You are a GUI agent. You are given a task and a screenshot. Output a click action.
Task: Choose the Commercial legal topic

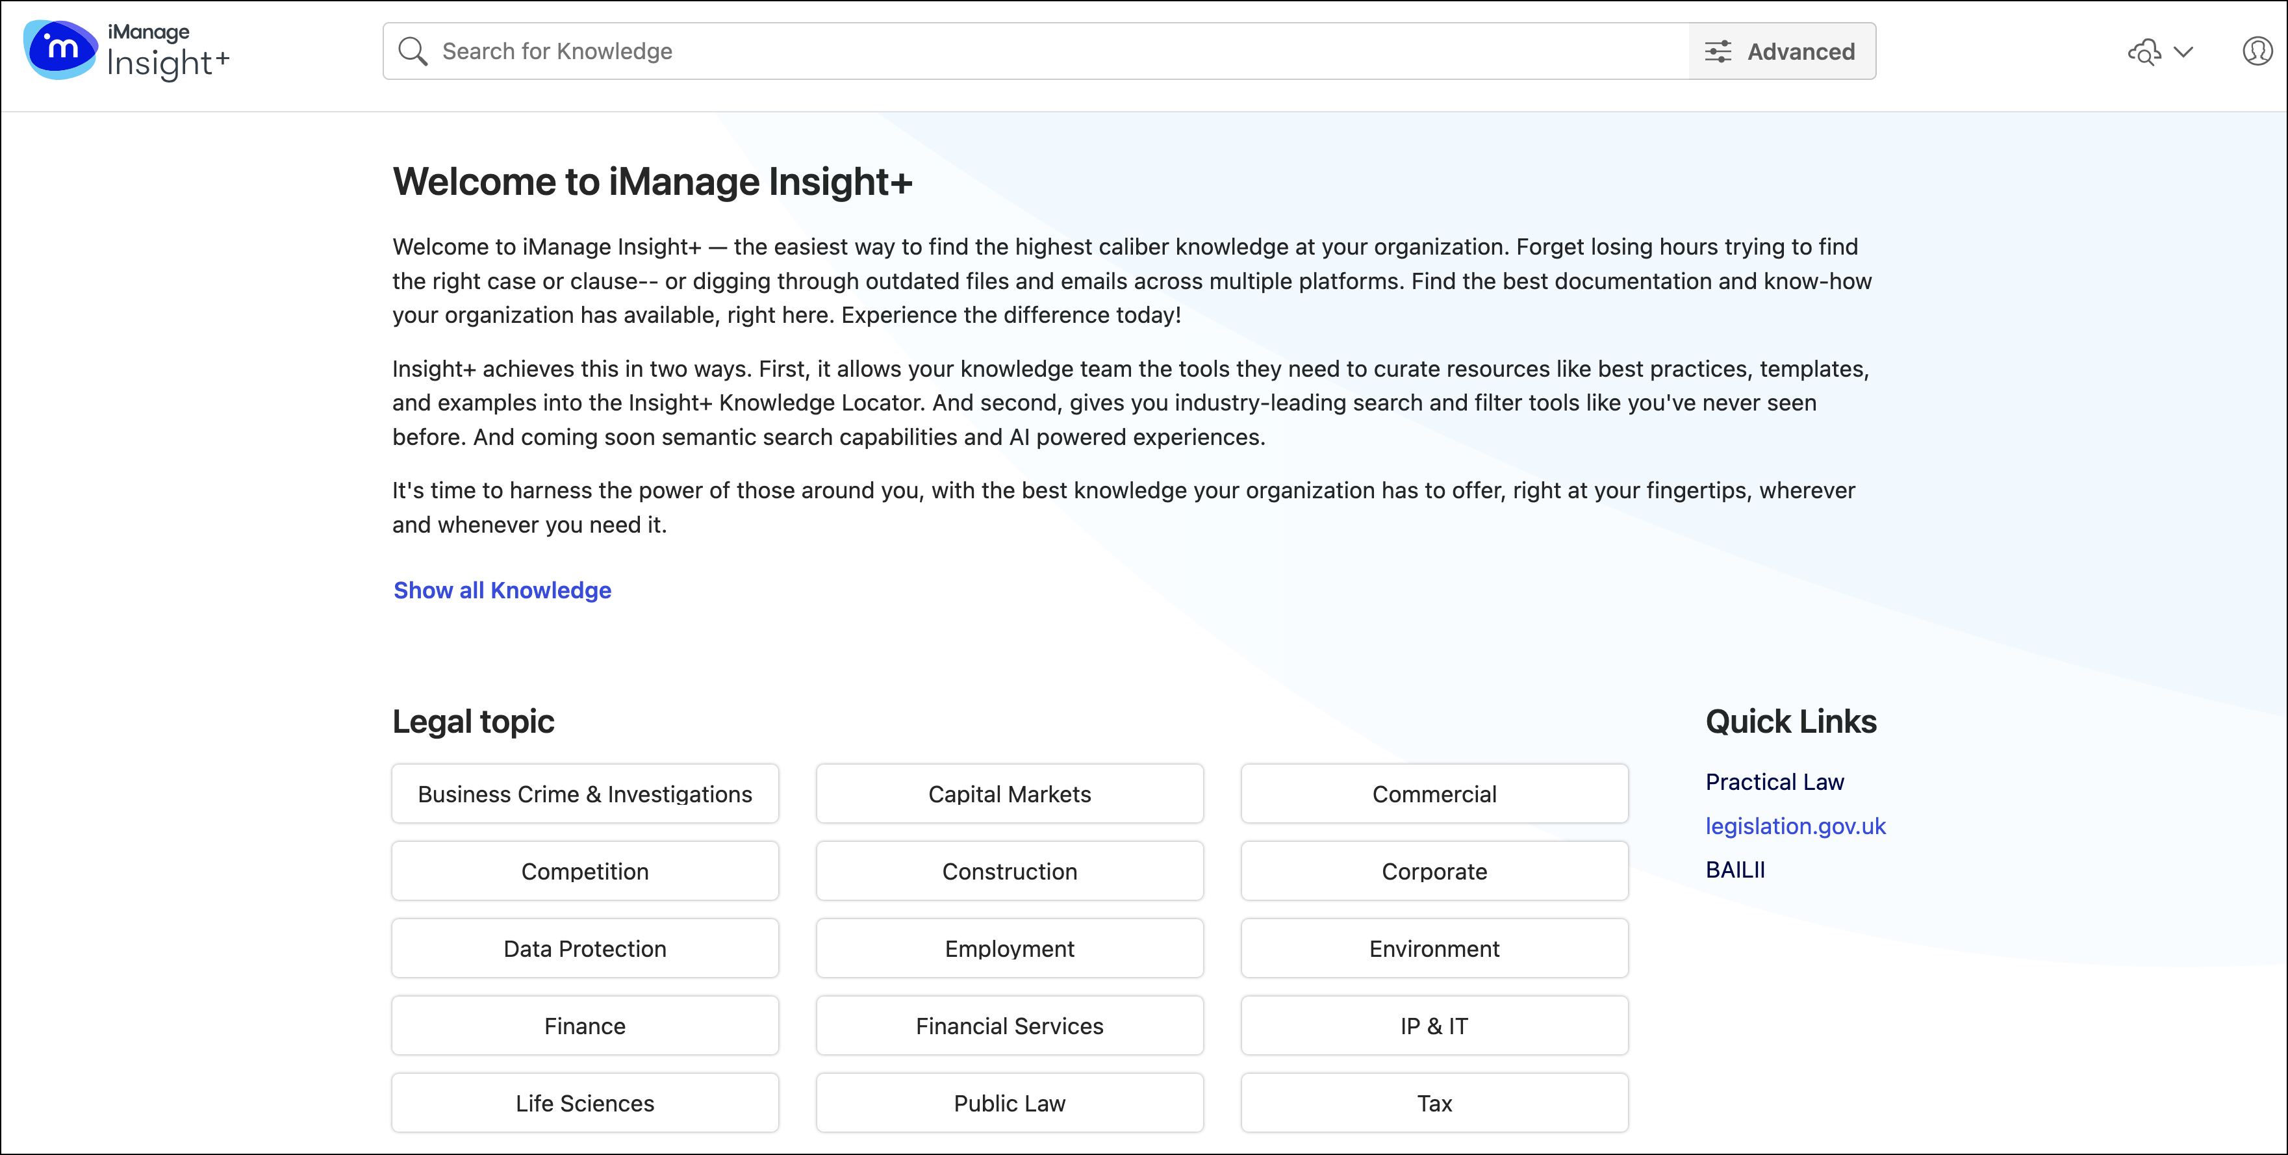pos(1434,794)
